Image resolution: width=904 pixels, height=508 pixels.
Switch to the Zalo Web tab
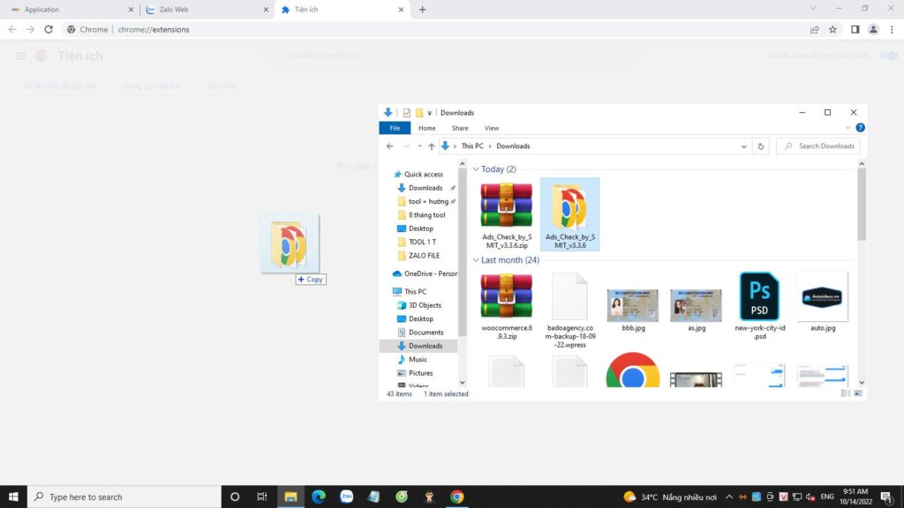click(x=205, y=10)
